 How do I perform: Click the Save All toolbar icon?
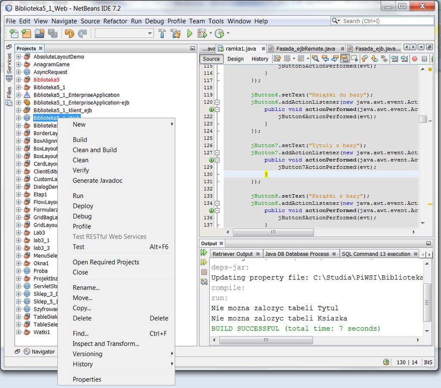tap(53, 34)
